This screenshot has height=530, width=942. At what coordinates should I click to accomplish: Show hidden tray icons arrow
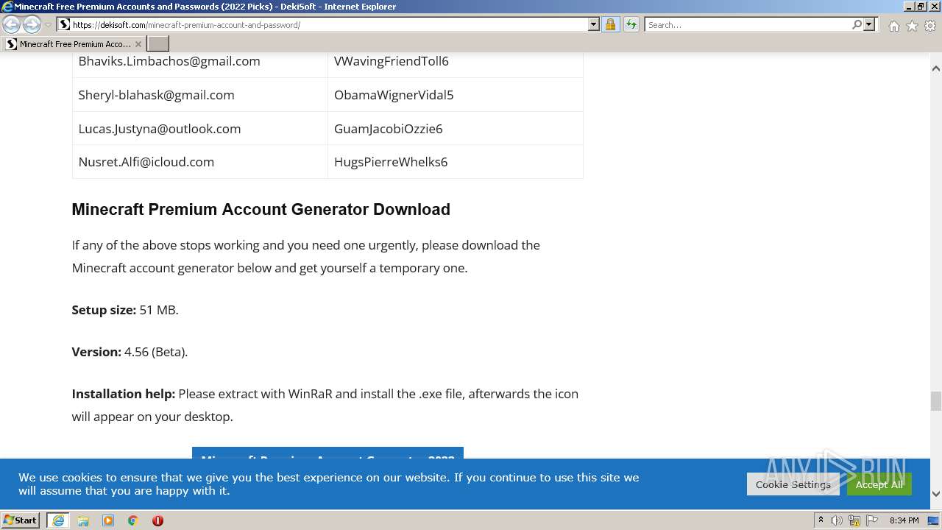pos(821,520)
